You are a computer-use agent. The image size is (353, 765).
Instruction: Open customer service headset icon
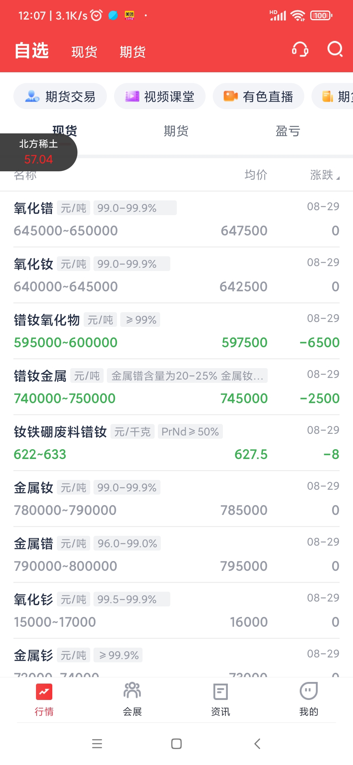(x=300, y=50)
